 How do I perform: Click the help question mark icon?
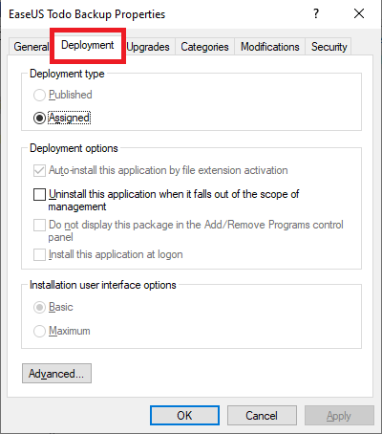coord(316,13)
